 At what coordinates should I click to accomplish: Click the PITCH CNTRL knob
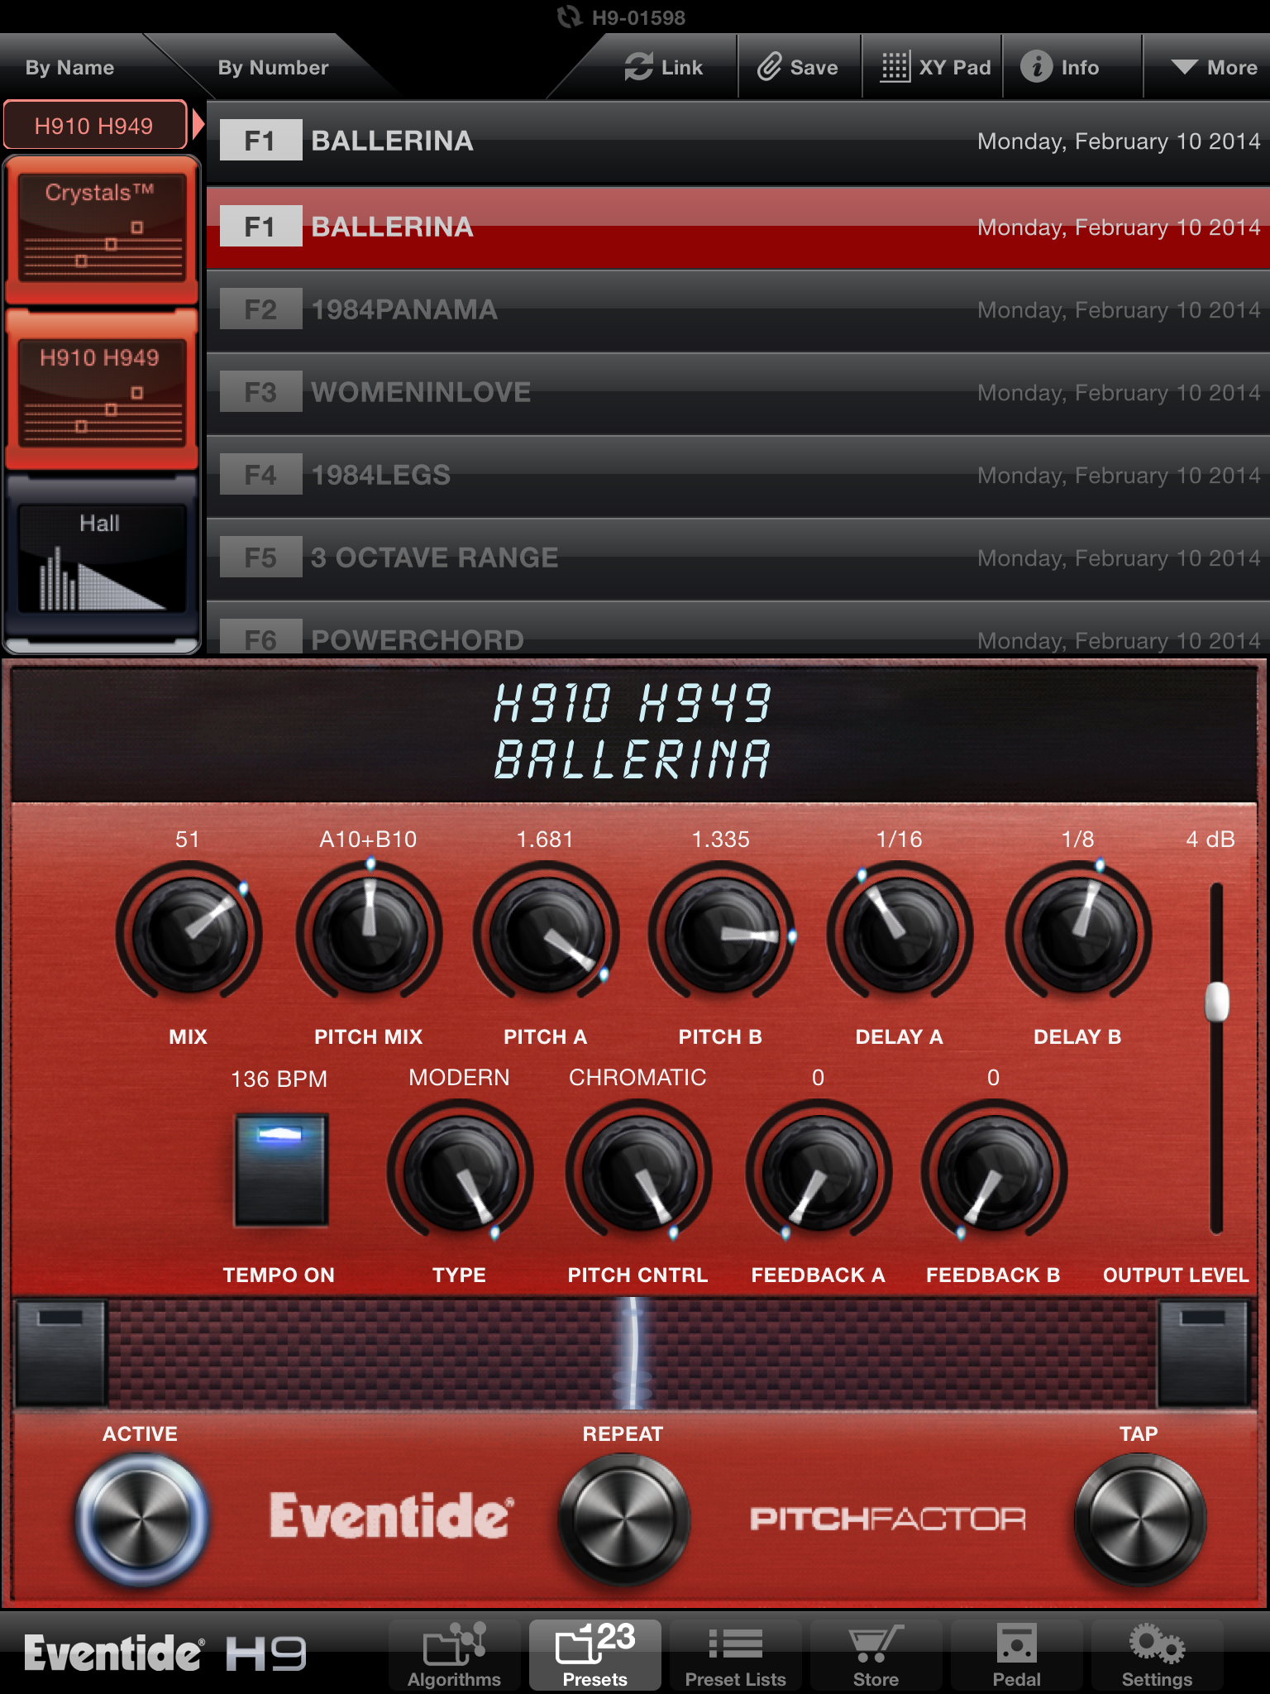(638, 1171)
